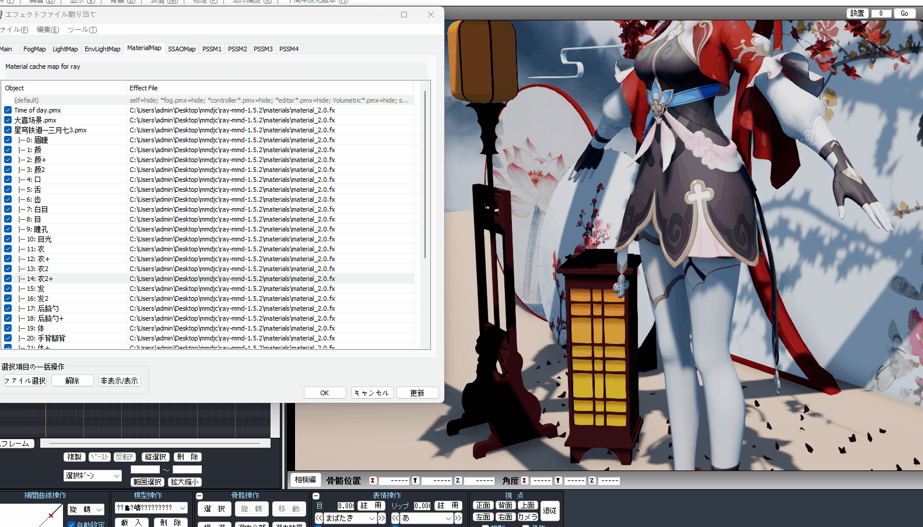Click the frame horizontal scrollbar track
Viewport: 923px width, 527px height.
[155, 444]
